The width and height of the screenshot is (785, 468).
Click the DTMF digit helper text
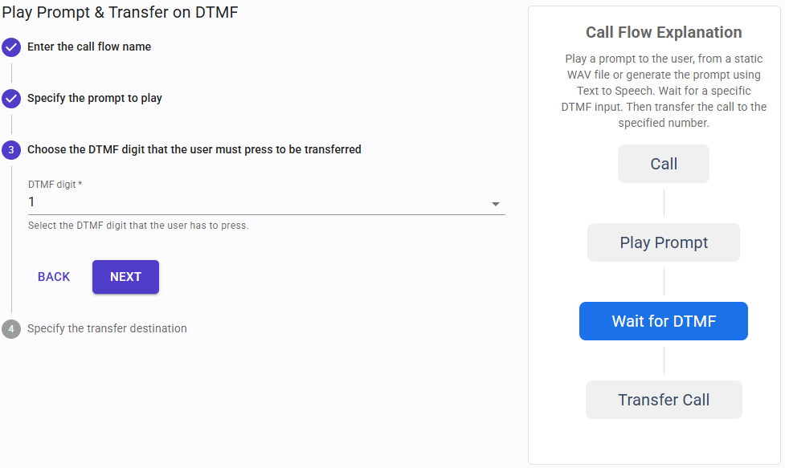[138, 226]
